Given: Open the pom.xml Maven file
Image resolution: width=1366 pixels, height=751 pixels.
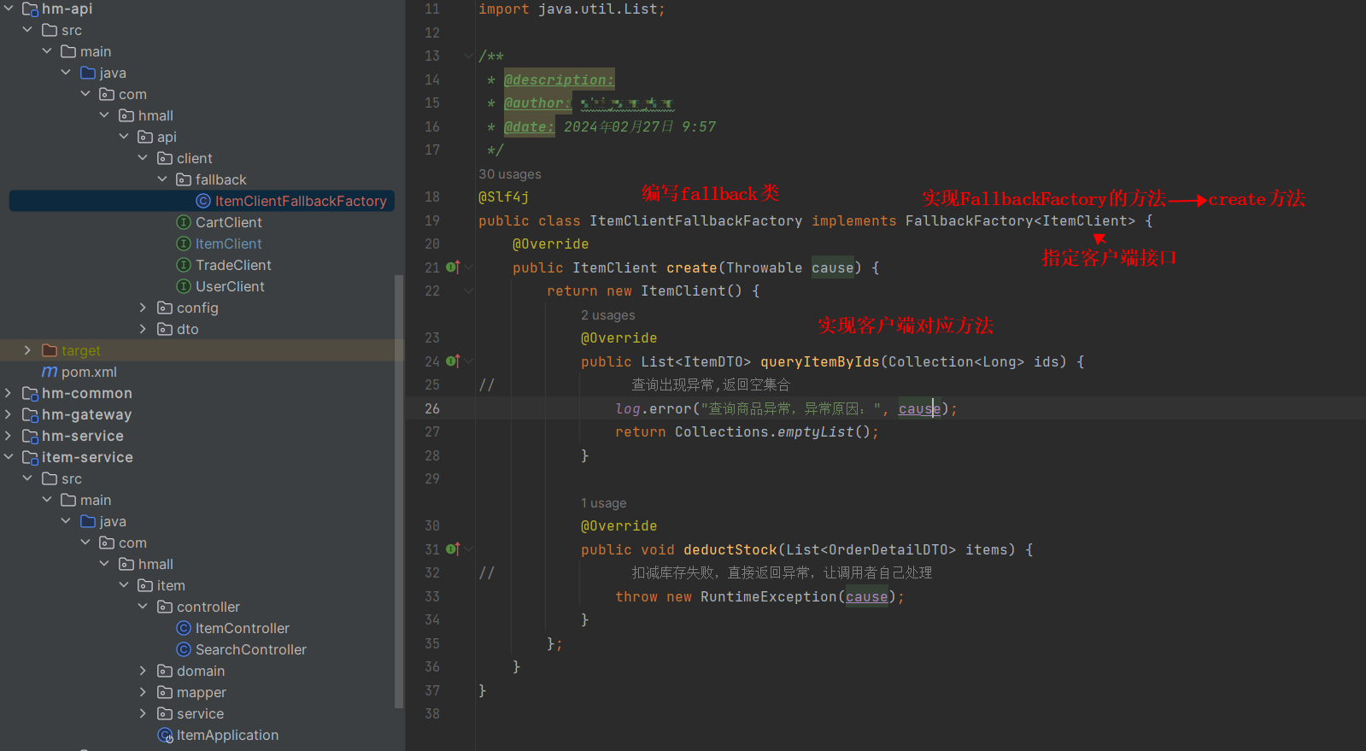Looking at the screenshot, I should [x=88, y=372].
